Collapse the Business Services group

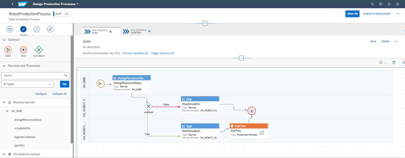click(x=4, y=102)
